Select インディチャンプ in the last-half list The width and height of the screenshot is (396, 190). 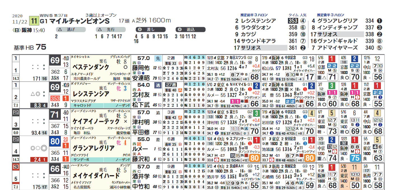(x=337, y=27)
